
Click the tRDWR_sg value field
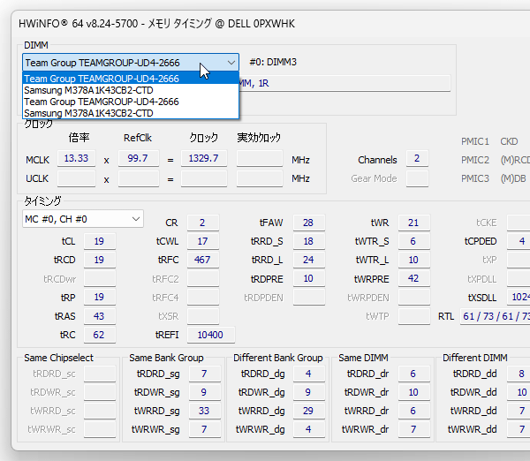coord(205,392)
